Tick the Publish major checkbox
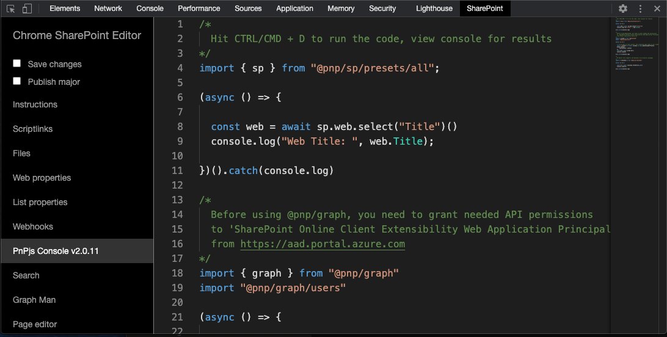The width and height of the screenshot is (667, 337). coord(17,81)
